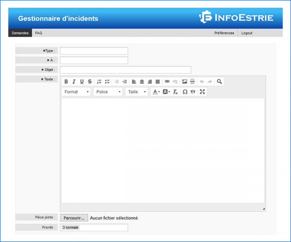Open the background color picker
This screenshot has width=291, height=242.
coord(166,92)
